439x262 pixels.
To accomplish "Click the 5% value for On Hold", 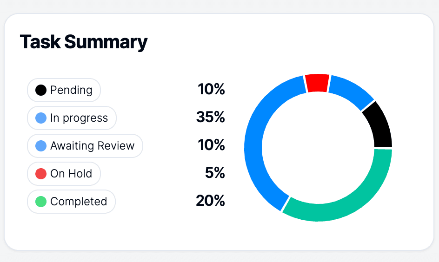I will coord(215,173).
